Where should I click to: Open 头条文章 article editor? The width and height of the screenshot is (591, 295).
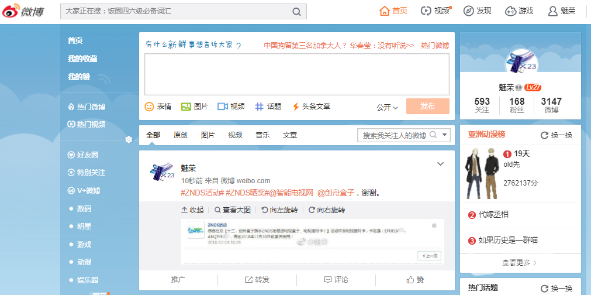(312, 107)
